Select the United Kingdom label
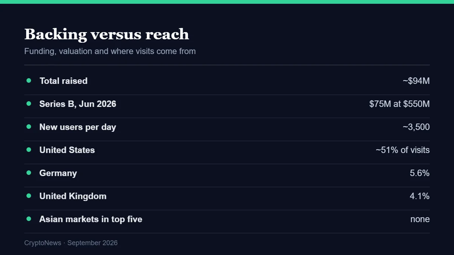 point(73,196)
